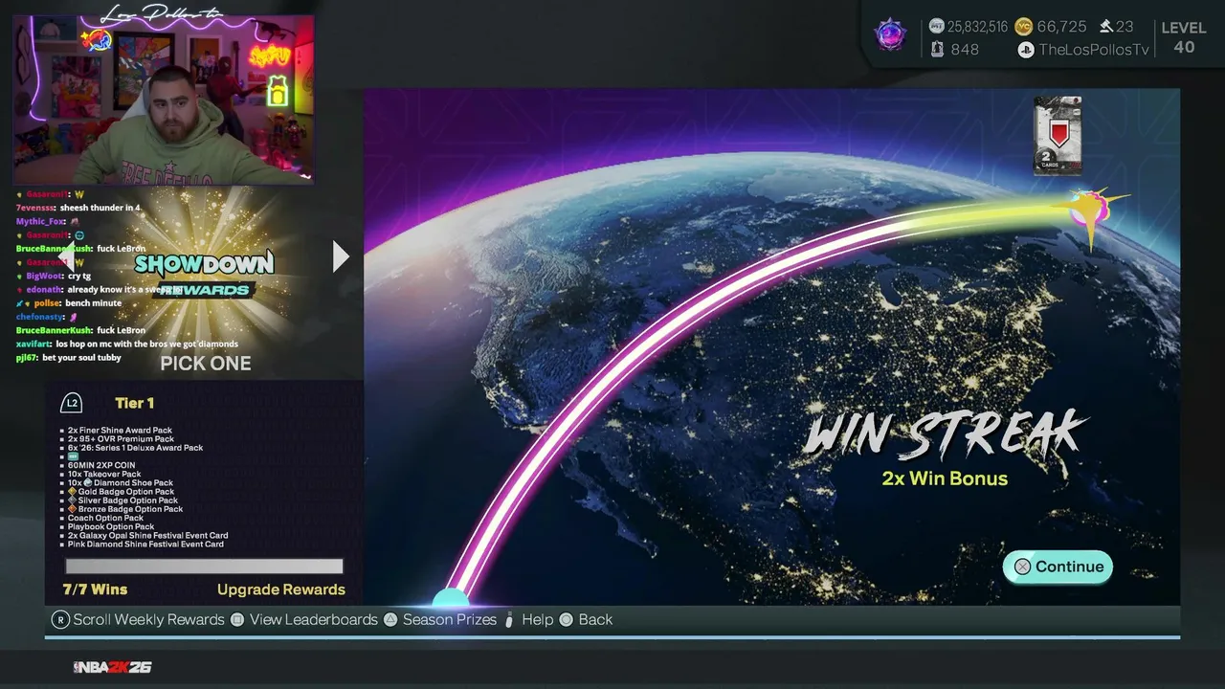Select 60MIN 2XP COIN reward
1225x689 pixels.
tap(101, 465)
